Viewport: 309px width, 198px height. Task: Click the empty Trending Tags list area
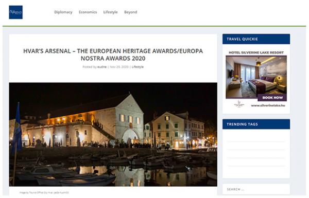point(256,154)
